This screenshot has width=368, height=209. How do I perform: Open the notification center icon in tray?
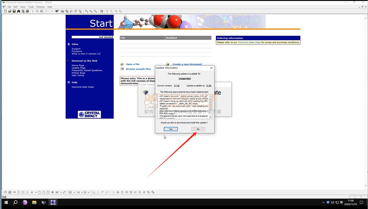click(361, 202)
